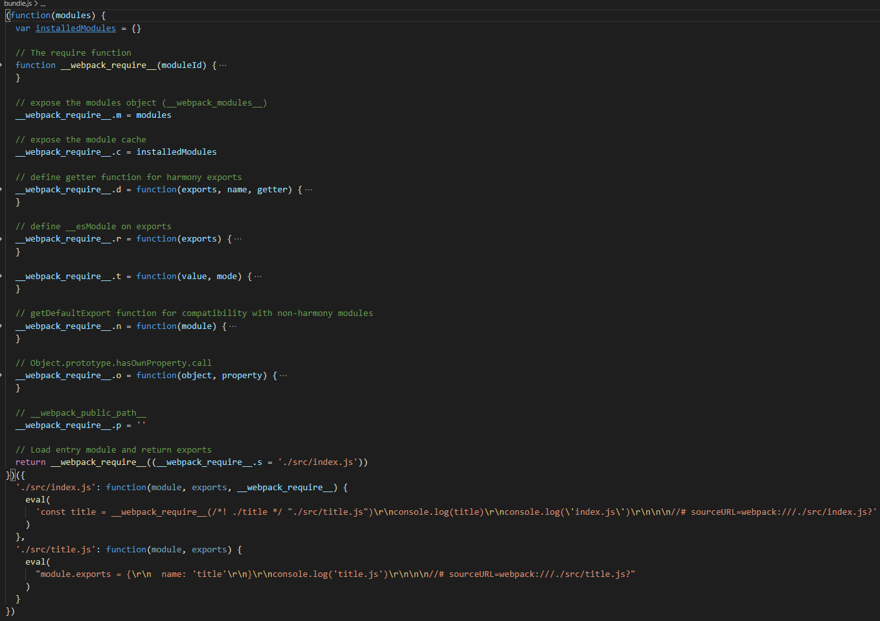Unfold __webpack_require__.t using gutter chevron

(x=1, y=277)
